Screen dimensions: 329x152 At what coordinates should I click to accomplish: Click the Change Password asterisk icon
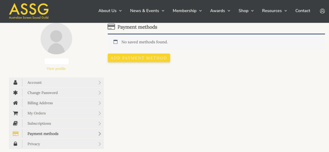(x=15, y=92)
